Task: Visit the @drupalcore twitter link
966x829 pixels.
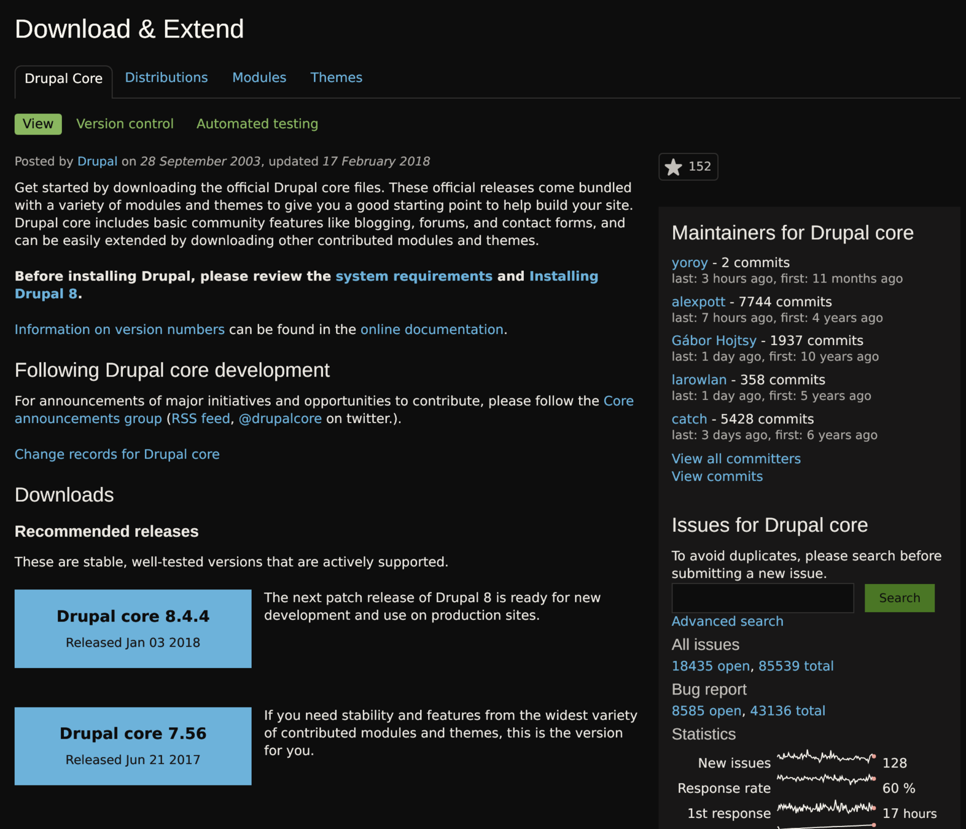Action: [x=280, y=419]
